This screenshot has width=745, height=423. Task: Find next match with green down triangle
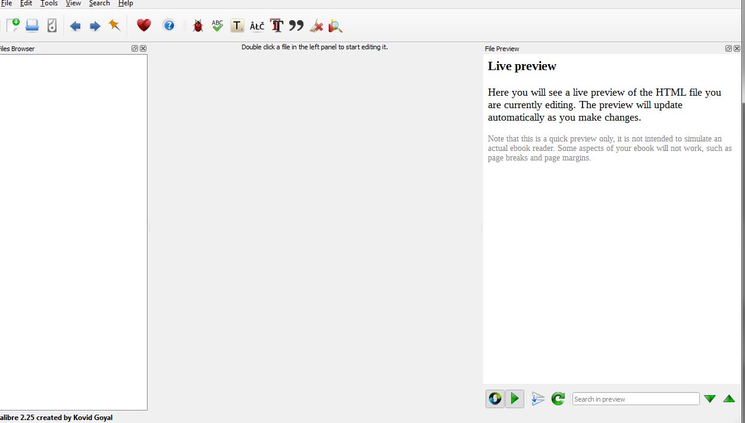pos(710,399)
